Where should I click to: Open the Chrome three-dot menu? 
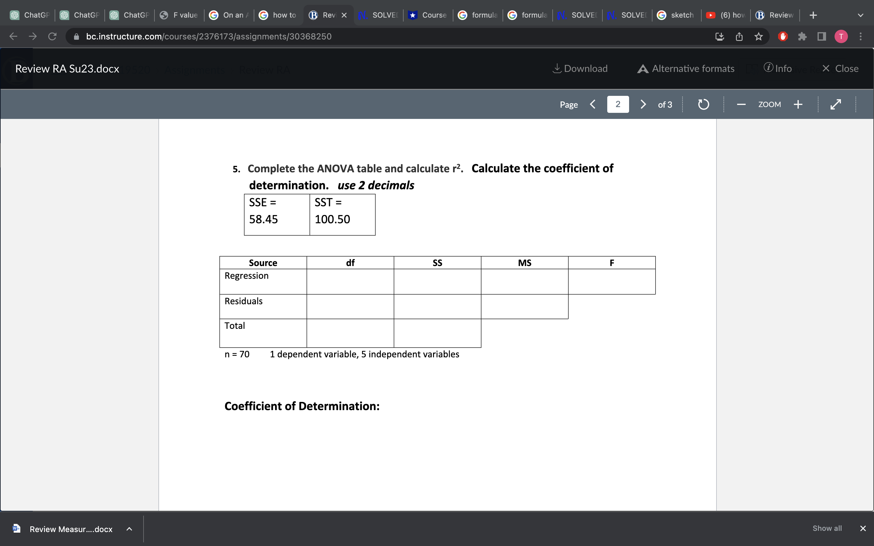[x=861, y=36]
